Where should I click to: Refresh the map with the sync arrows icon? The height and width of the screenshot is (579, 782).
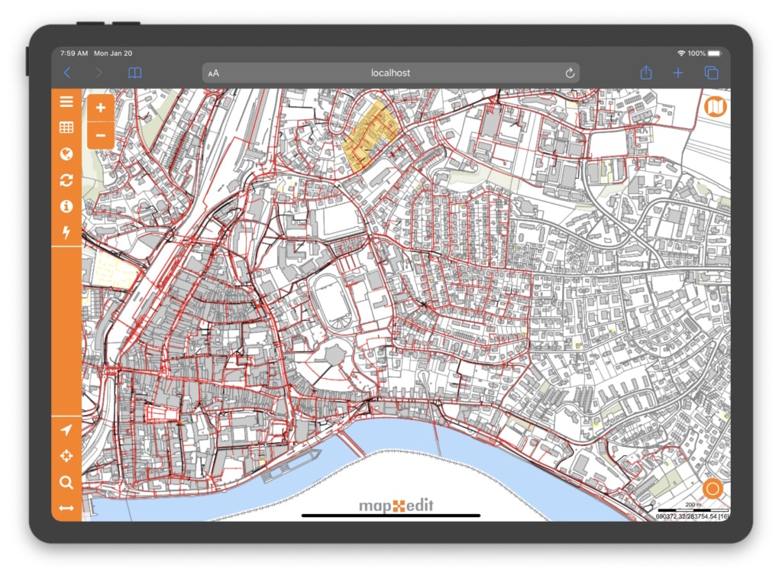(x=66, y=180)
